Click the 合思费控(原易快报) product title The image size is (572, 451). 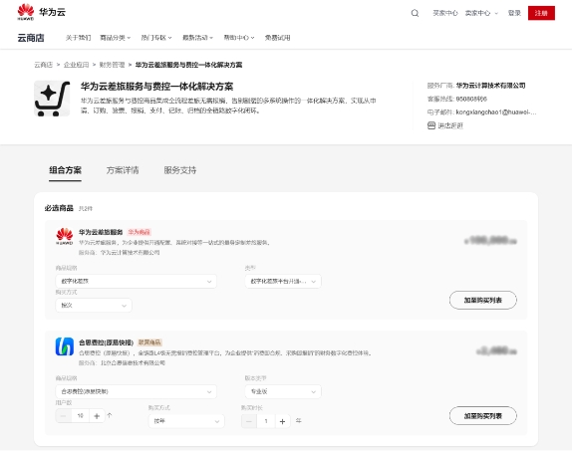point(107,342)
